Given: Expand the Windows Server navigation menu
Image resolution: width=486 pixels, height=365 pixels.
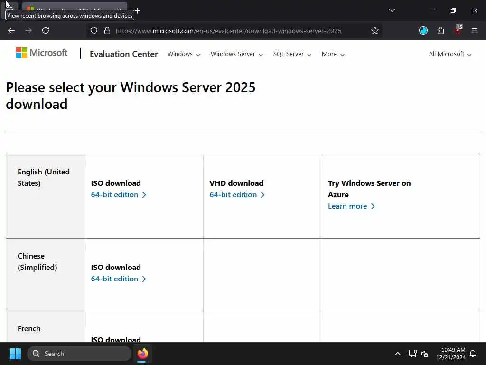Looking at the screenshot, I should (237, 54).
